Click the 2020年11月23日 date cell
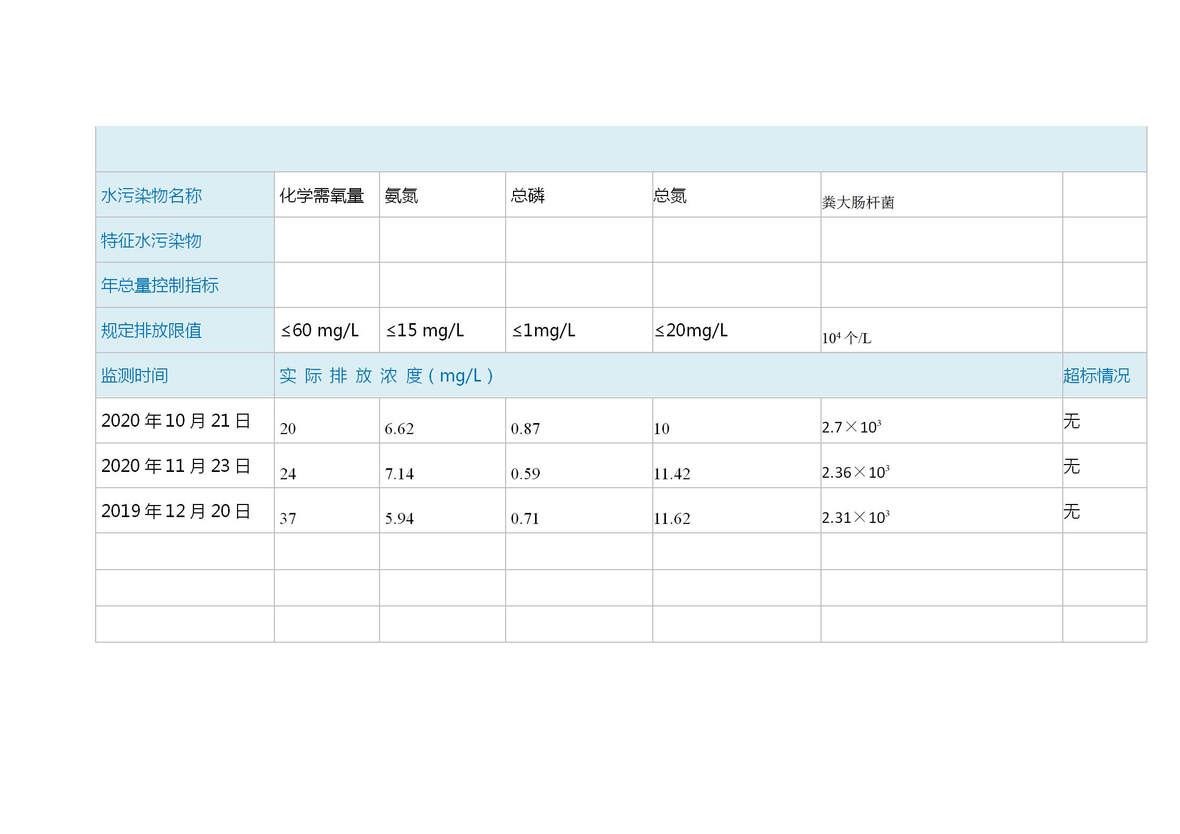 (x=176, y=466)
